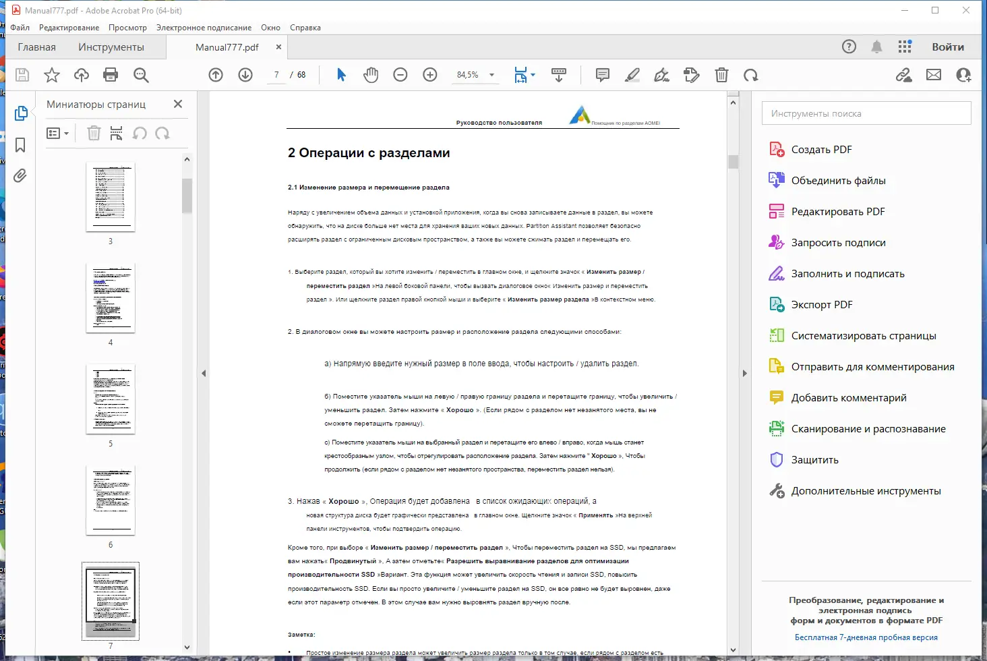Click the page number input field
987x661 pixels.
point(276,75)
